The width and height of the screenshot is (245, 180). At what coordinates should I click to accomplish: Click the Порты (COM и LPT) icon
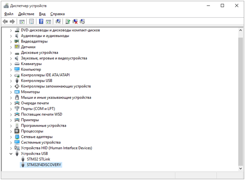click(x=17, y=108)
